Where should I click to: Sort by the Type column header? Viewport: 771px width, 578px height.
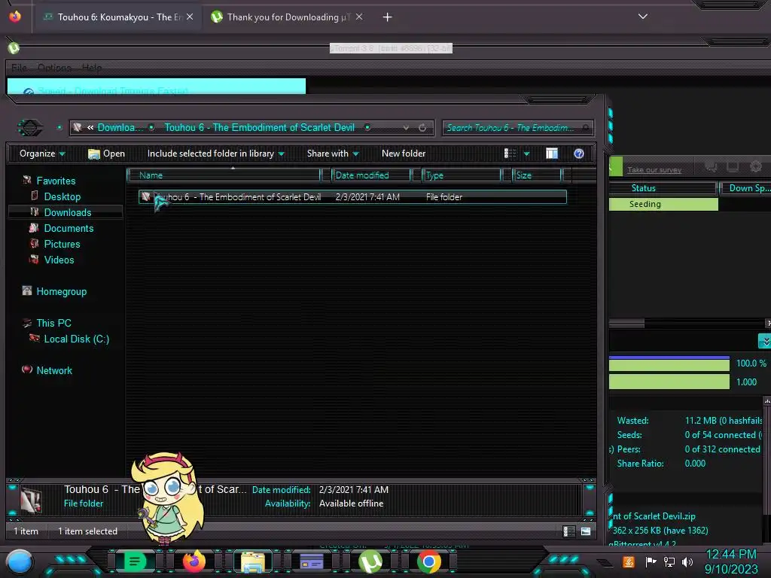(462, 175)
